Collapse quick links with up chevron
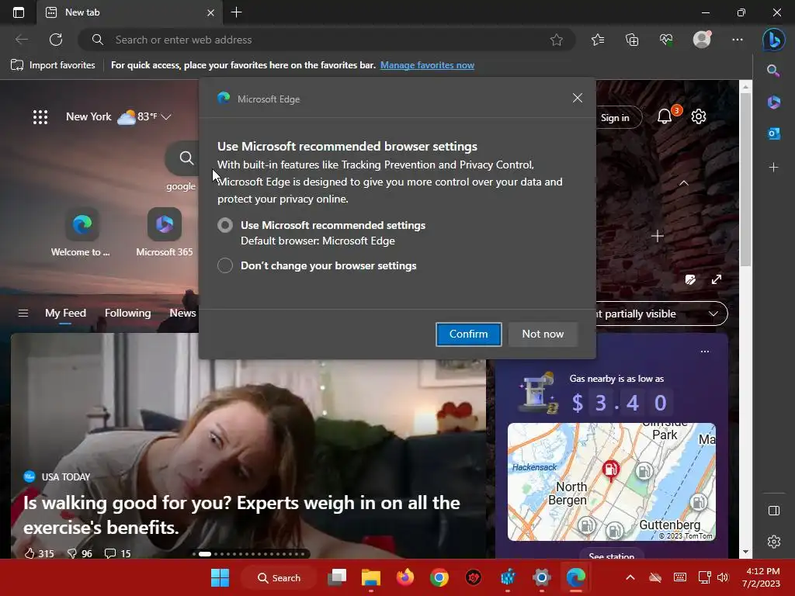 (683, 183)
